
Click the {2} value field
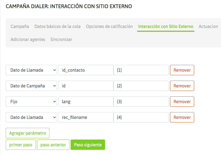click(x=141, y=86)
